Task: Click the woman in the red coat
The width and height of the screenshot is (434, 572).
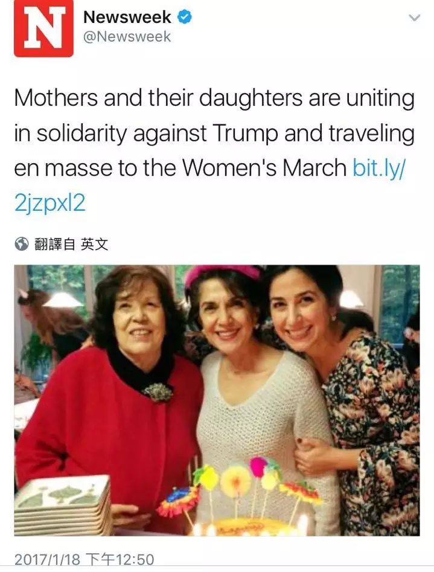Action: point(109,411)
